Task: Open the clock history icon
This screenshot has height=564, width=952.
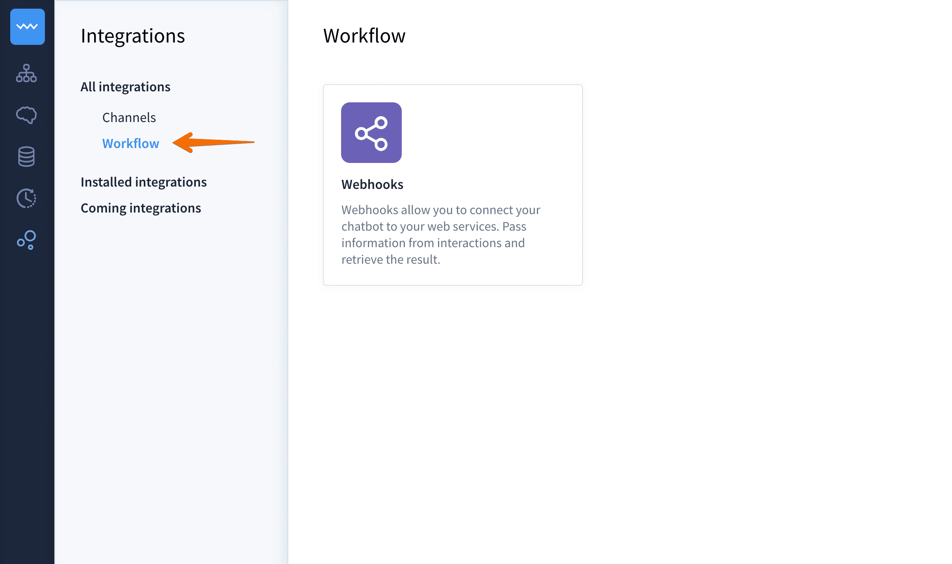Action: pyautogui.click(x=26, y=198)
